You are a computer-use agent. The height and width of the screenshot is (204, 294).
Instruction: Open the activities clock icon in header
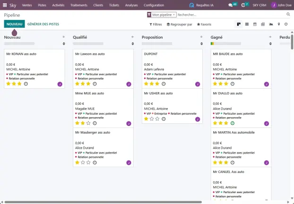(243, 5)
